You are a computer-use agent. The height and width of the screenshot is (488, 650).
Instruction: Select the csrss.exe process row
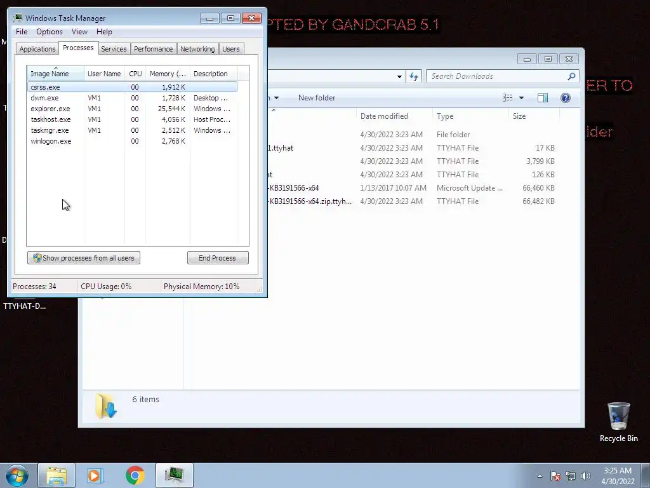click(132, 87)
